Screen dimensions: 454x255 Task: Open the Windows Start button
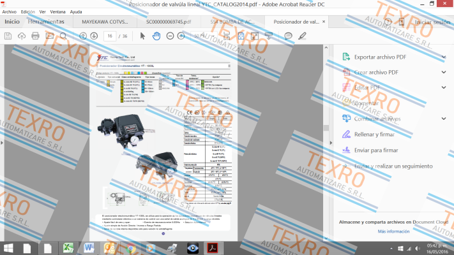(x=8, y=248)
